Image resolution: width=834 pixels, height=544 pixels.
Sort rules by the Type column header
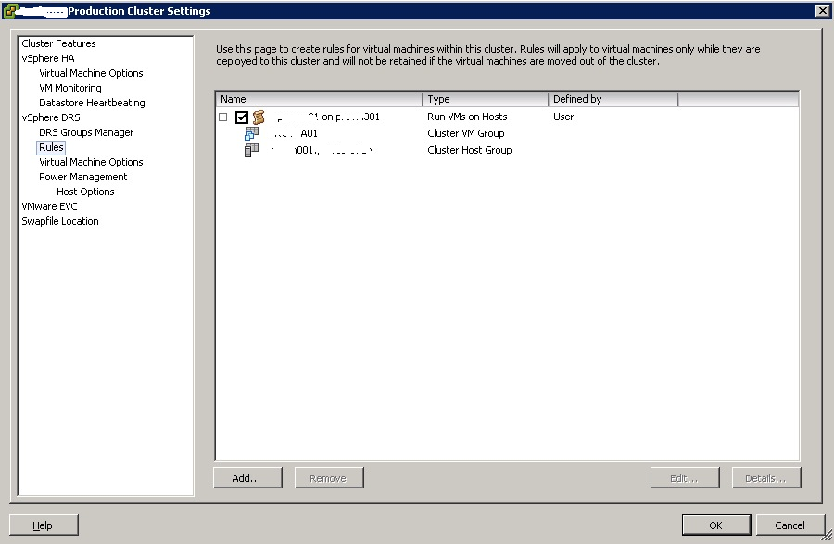(485, 99)
